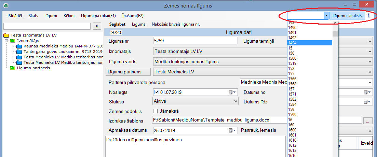377x157 pixels.
Task: Open the Skats menu
Action: pos(33,16)
